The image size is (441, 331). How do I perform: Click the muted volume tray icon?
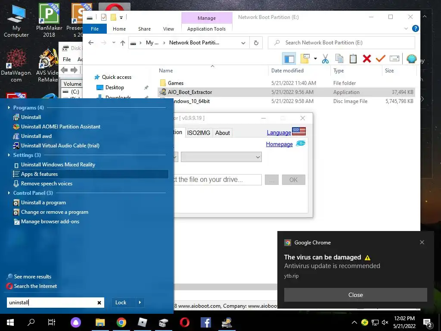[385, 322]
